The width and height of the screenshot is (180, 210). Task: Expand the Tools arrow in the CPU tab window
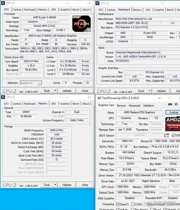coord(55,91)
